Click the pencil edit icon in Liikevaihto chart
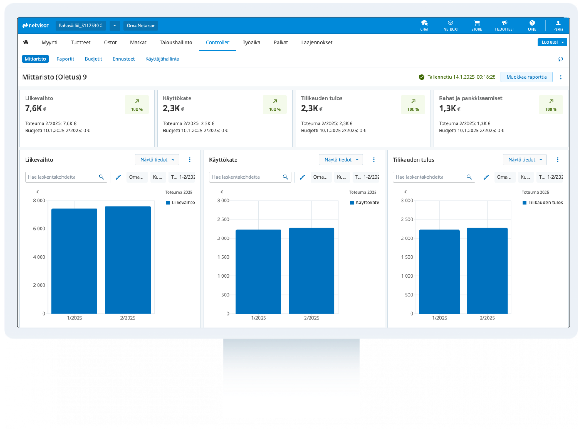Screen dimensions: 582x432 [x=118, y=177]
